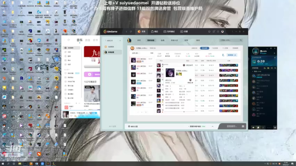The image size is (296, 166).
Task: Like the current song with heart icon
Action: point(71,116)
